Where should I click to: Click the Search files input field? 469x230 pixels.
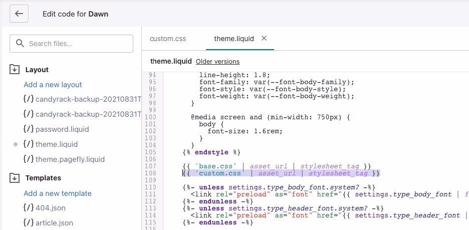[71, 44]
